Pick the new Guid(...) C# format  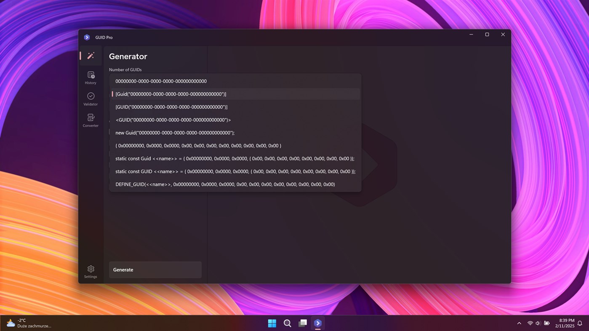(175, 133)
